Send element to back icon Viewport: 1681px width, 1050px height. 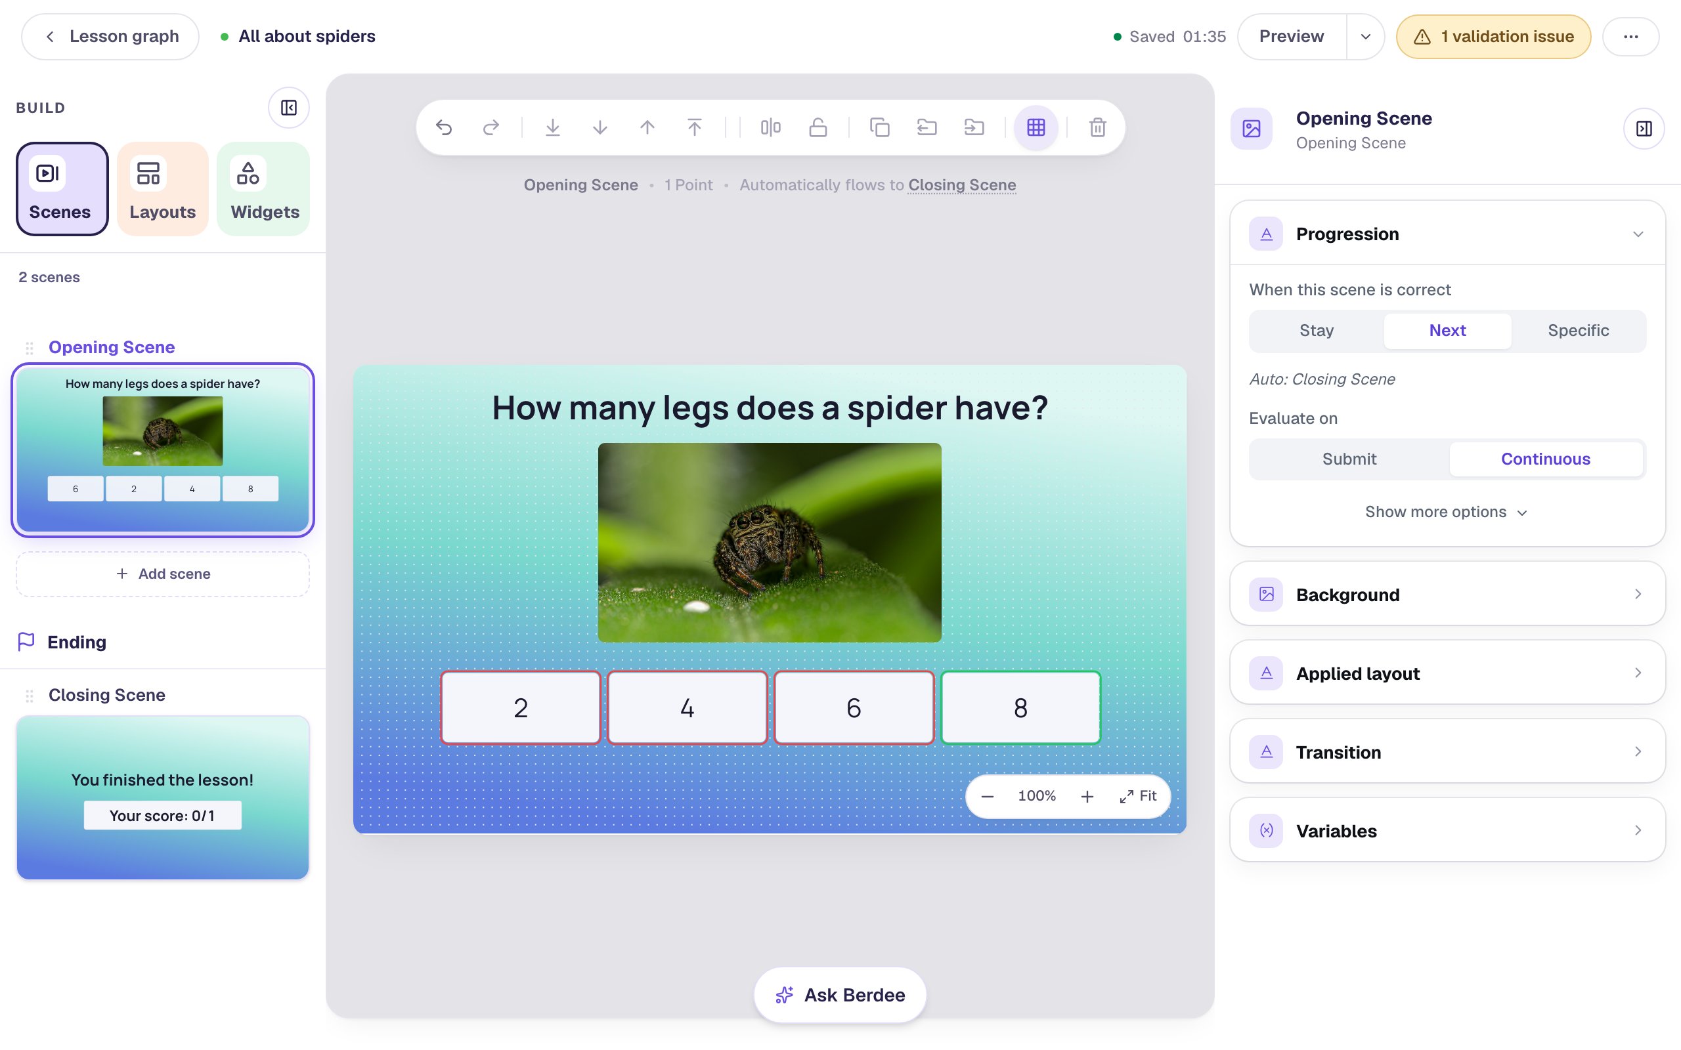click(552, 127)
